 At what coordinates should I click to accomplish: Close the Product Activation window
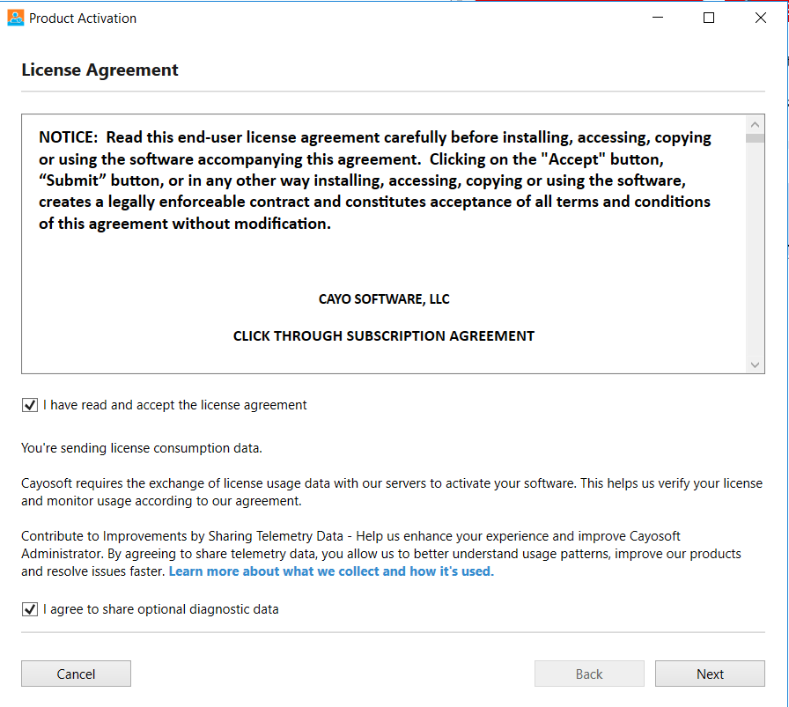(760, 18)
